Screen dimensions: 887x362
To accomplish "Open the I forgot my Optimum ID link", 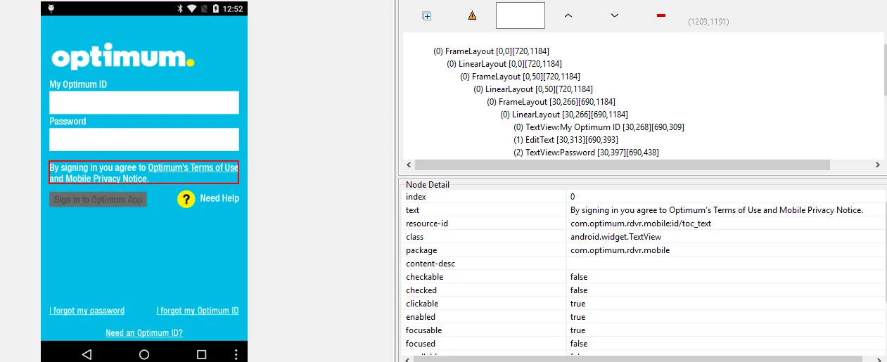I will coord(198,311).
